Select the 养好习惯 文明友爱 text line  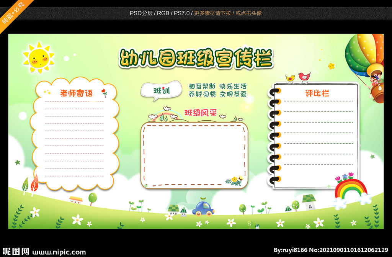coord(217,94)
